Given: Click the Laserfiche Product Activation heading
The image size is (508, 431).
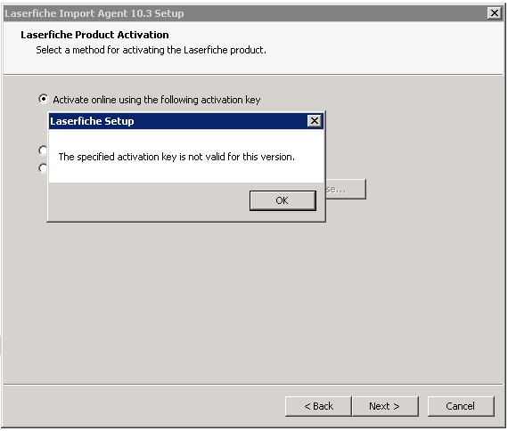Looking at the screenshot, I should (94, 35).
